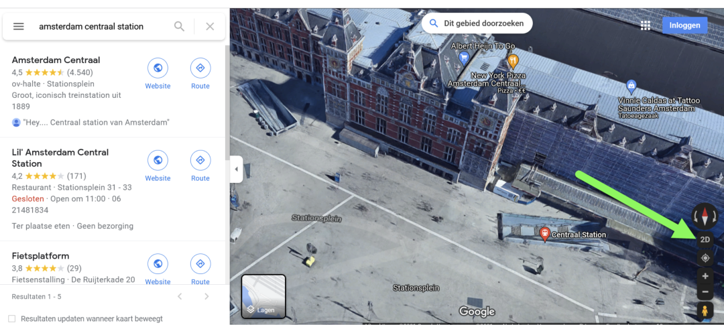Click 'Dit gebied doorzoeken' button
The width and height of the screenshot is (724, 325).
click(x=477, y=23)
